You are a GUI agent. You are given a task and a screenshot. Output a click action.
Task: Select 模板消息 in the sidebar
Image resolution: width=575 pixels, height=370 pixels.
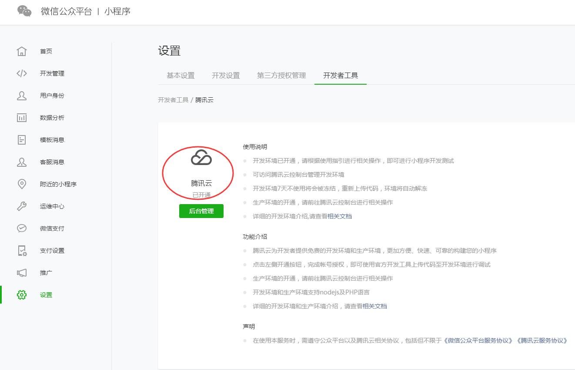pos(52,140)
